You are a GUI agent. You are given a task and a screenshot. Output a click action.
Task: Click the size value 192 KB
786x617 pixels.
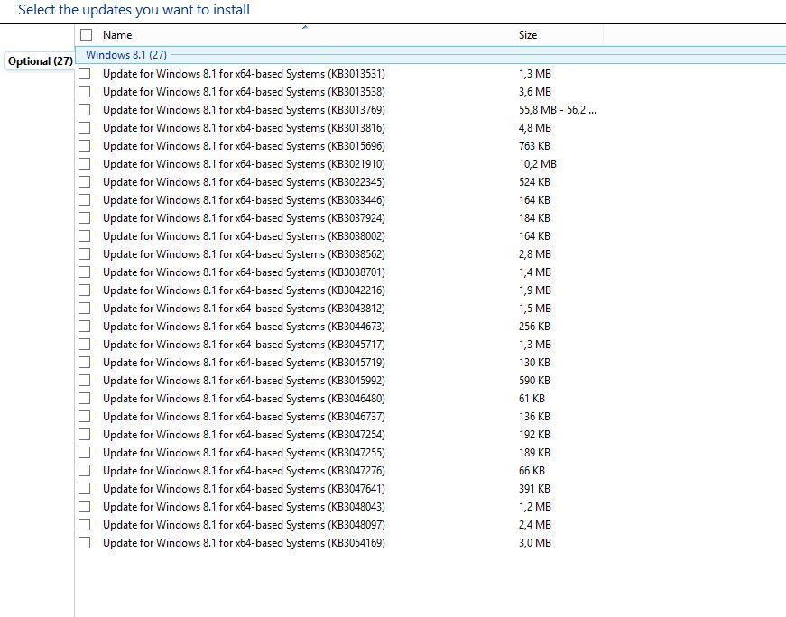click(x=534, y=435)
